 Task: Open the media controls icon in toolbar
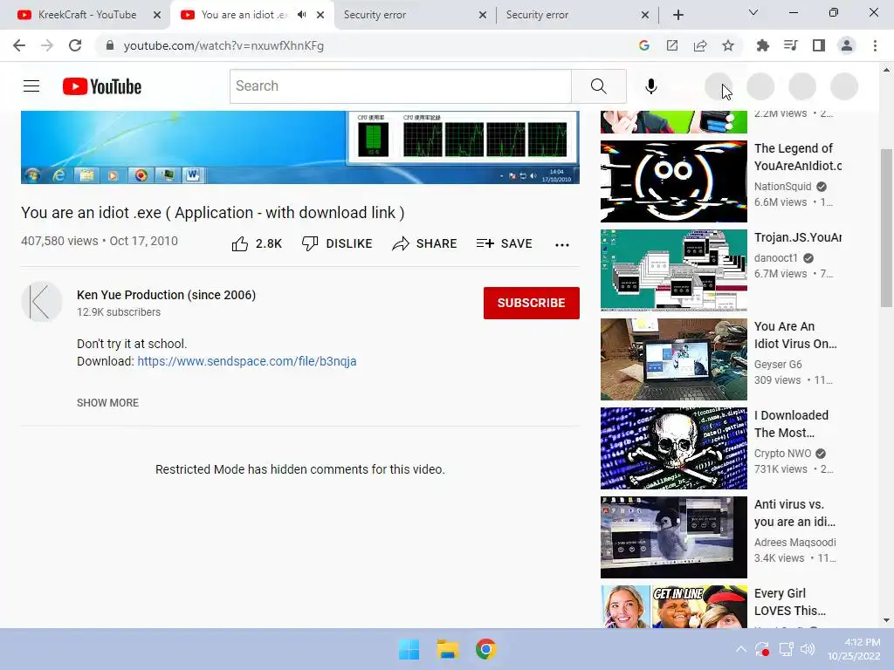[x=790, y=45]
